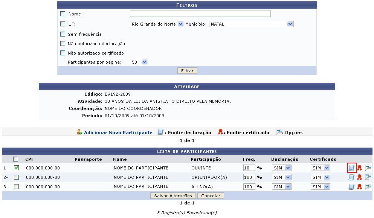Emit declaration for participant row 1
Image resolution: width=374 pixels, height=218 pixels.
click(x=351, y=168)
